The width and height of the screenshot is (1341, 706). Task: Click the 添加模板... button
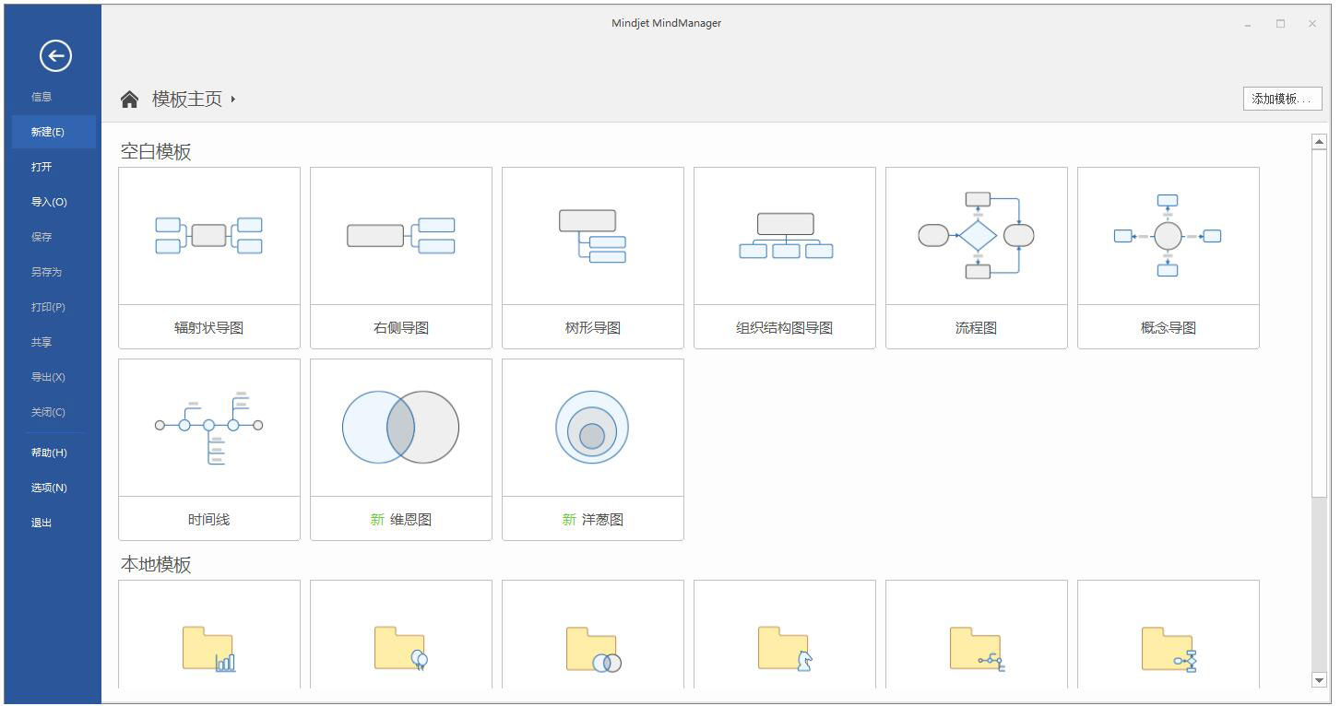pos(1282,99)
